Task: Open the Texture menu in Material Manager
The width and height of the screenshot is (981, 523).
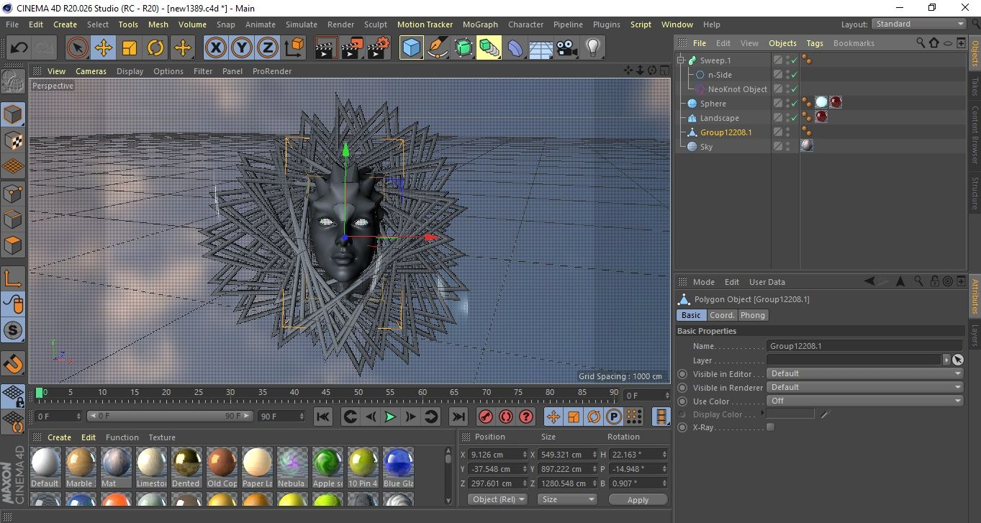Action: (162, 437)
